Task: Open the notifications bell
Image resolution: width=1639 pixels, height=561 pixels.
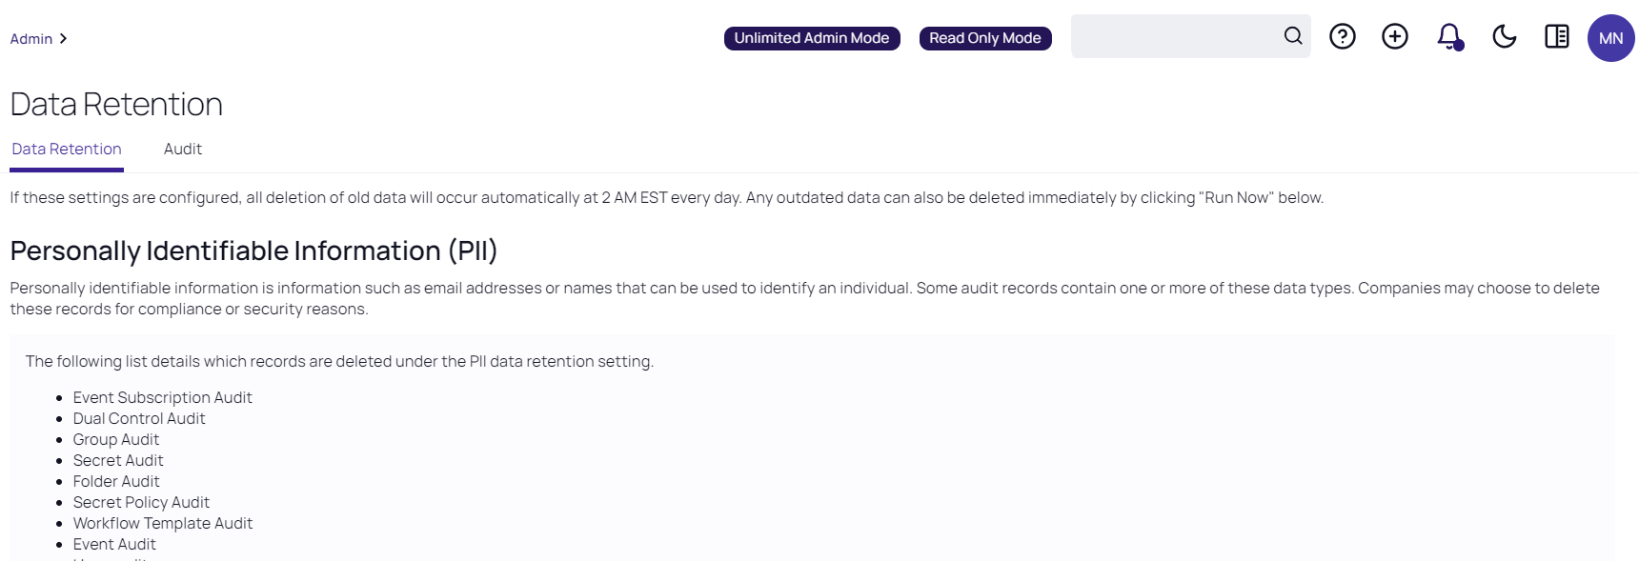Action: point(1449,37)
